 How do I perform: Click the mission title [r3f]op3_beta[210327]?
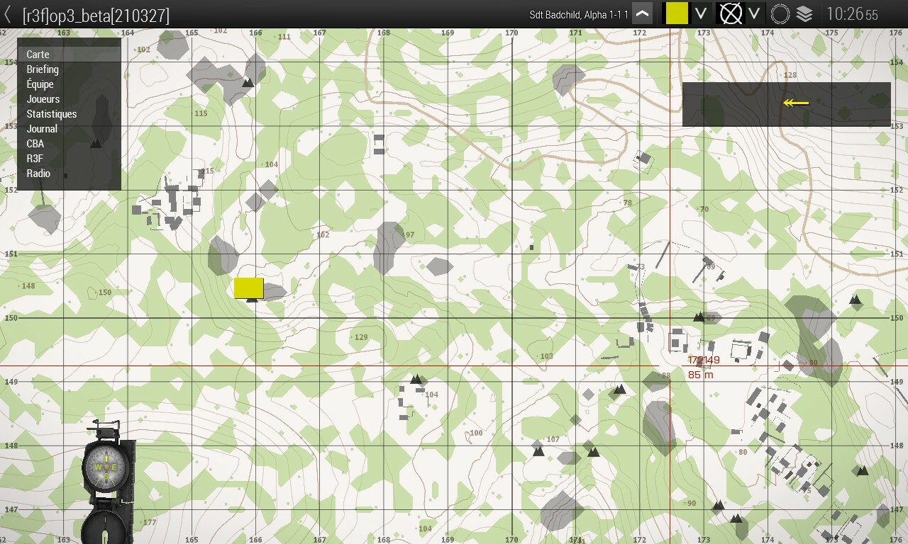click(x=96, y=16)
